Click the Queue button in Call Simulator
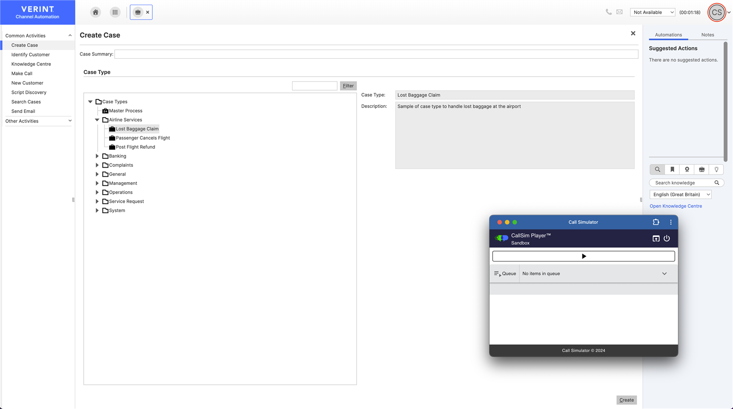733x409 pixels. click(x=505, y=274)
